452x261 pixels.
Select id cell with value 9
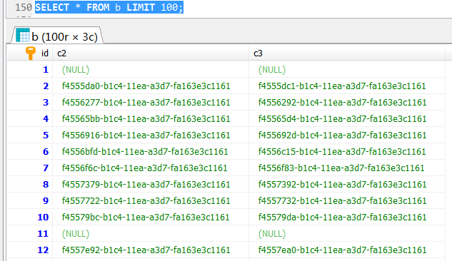tap(30, 201)
